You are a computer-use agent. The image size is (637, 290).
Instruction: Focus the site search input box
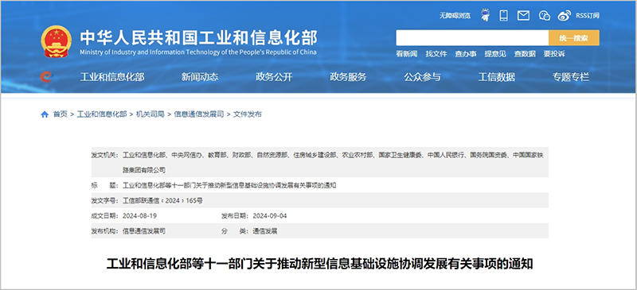tap(472, 37)
